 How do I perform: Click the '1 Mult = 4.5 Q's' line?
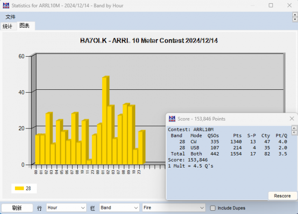(190, 166)
